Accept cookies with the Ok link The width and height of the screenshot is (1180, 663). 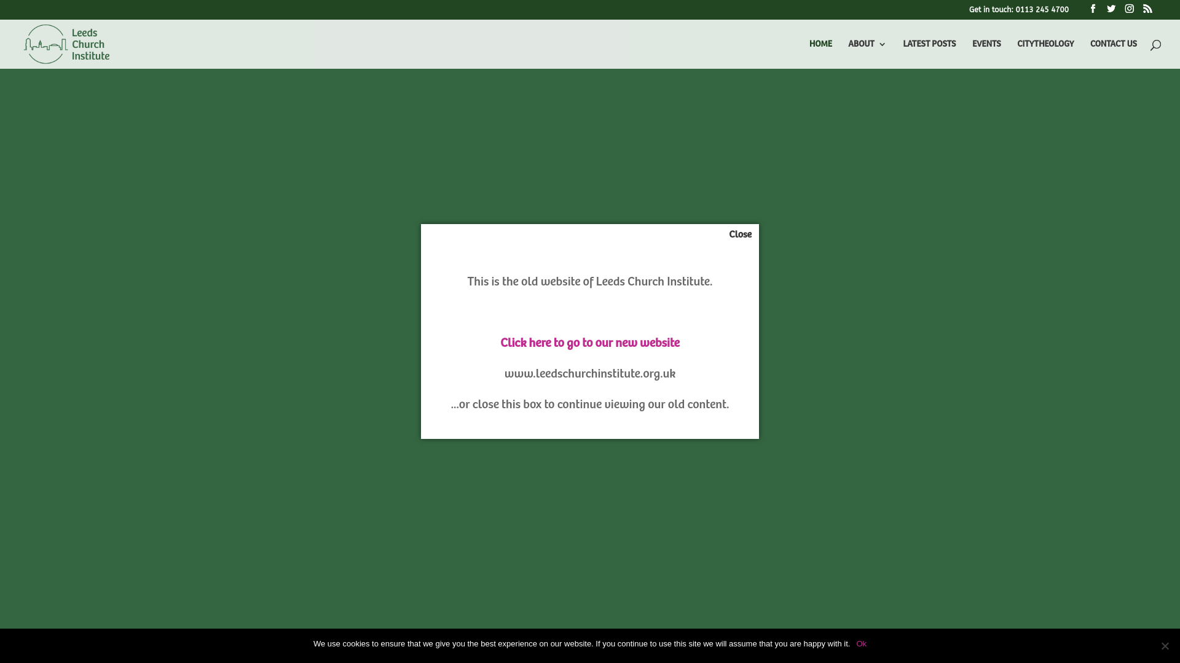point(861,644)
